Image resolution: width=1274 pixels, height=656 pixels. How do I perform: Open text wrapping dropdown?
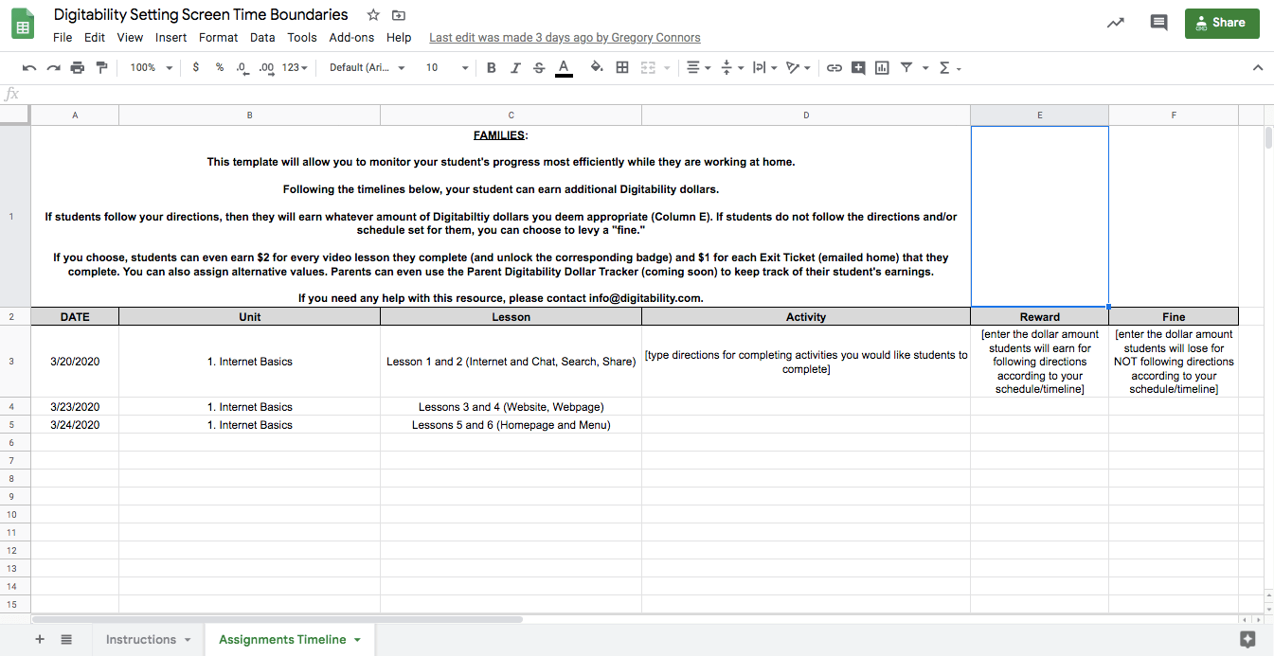763,67
